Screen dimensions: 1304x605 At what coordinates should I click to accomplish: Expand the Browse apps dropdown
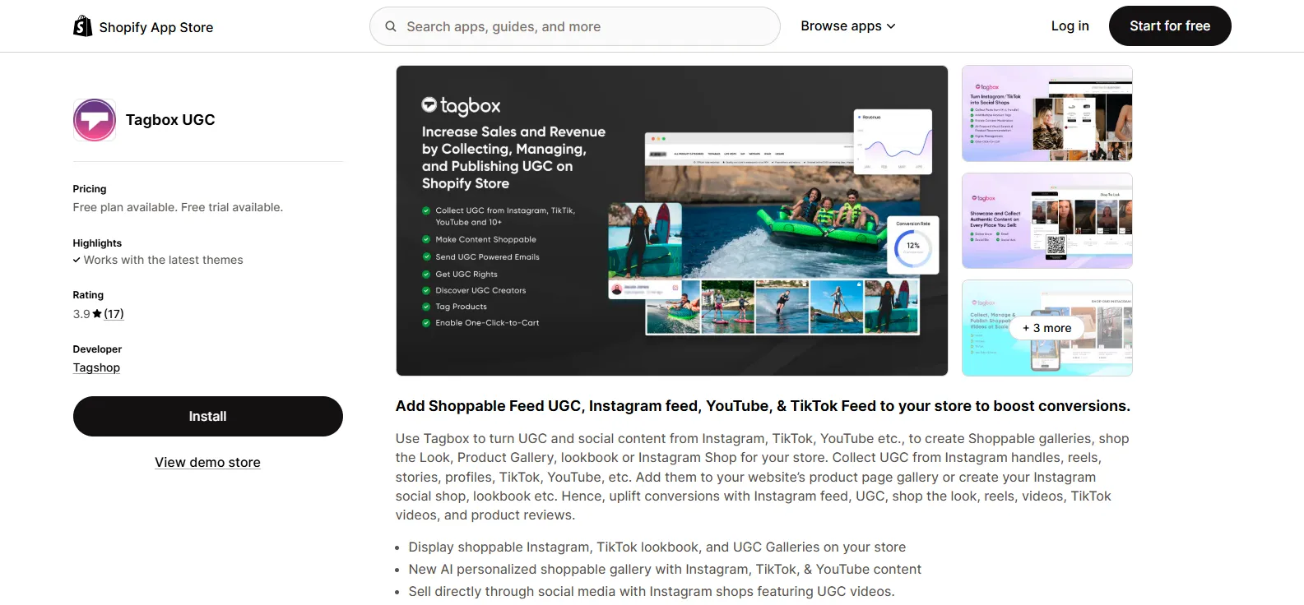pos(848,26)
